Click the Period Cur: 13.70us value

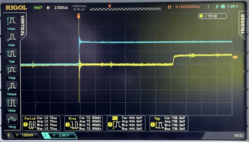(x=47, y=118)
